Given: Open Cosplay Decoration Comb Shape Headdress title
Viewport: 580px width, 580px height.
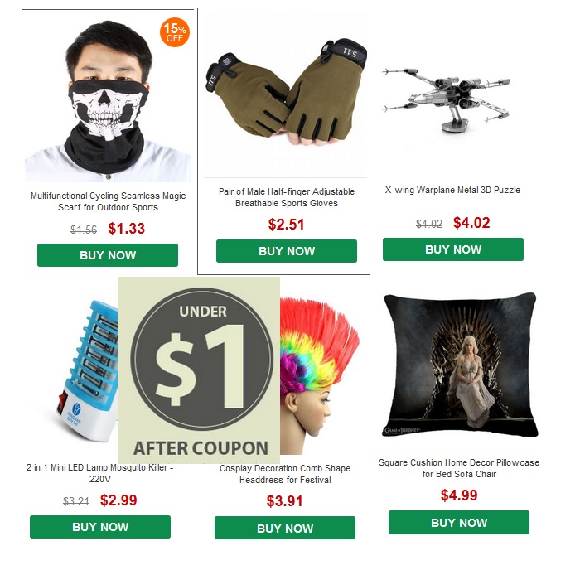Looking at the screenshot, I should click(285, 474).
